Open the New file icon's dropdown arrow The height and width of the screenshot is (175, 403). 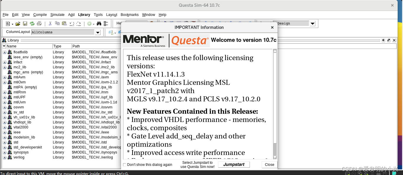tap(12, 24)
